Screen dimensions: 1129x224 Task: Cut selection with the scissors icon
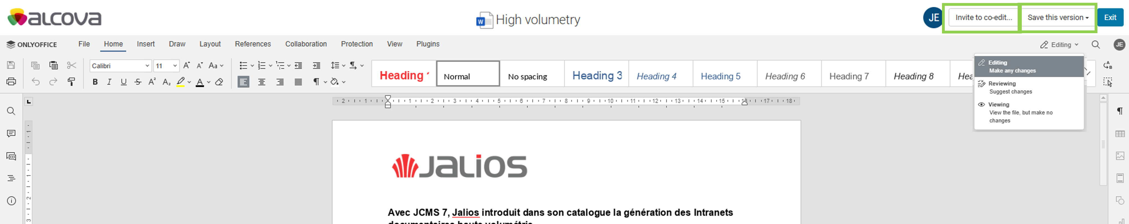coord(71,66)
